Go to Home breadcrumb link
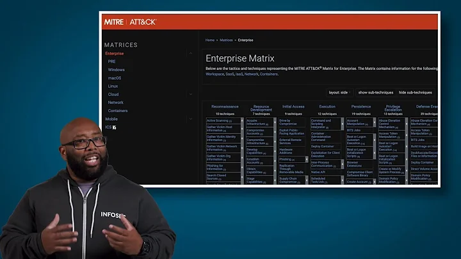 [x=210, y=40]
